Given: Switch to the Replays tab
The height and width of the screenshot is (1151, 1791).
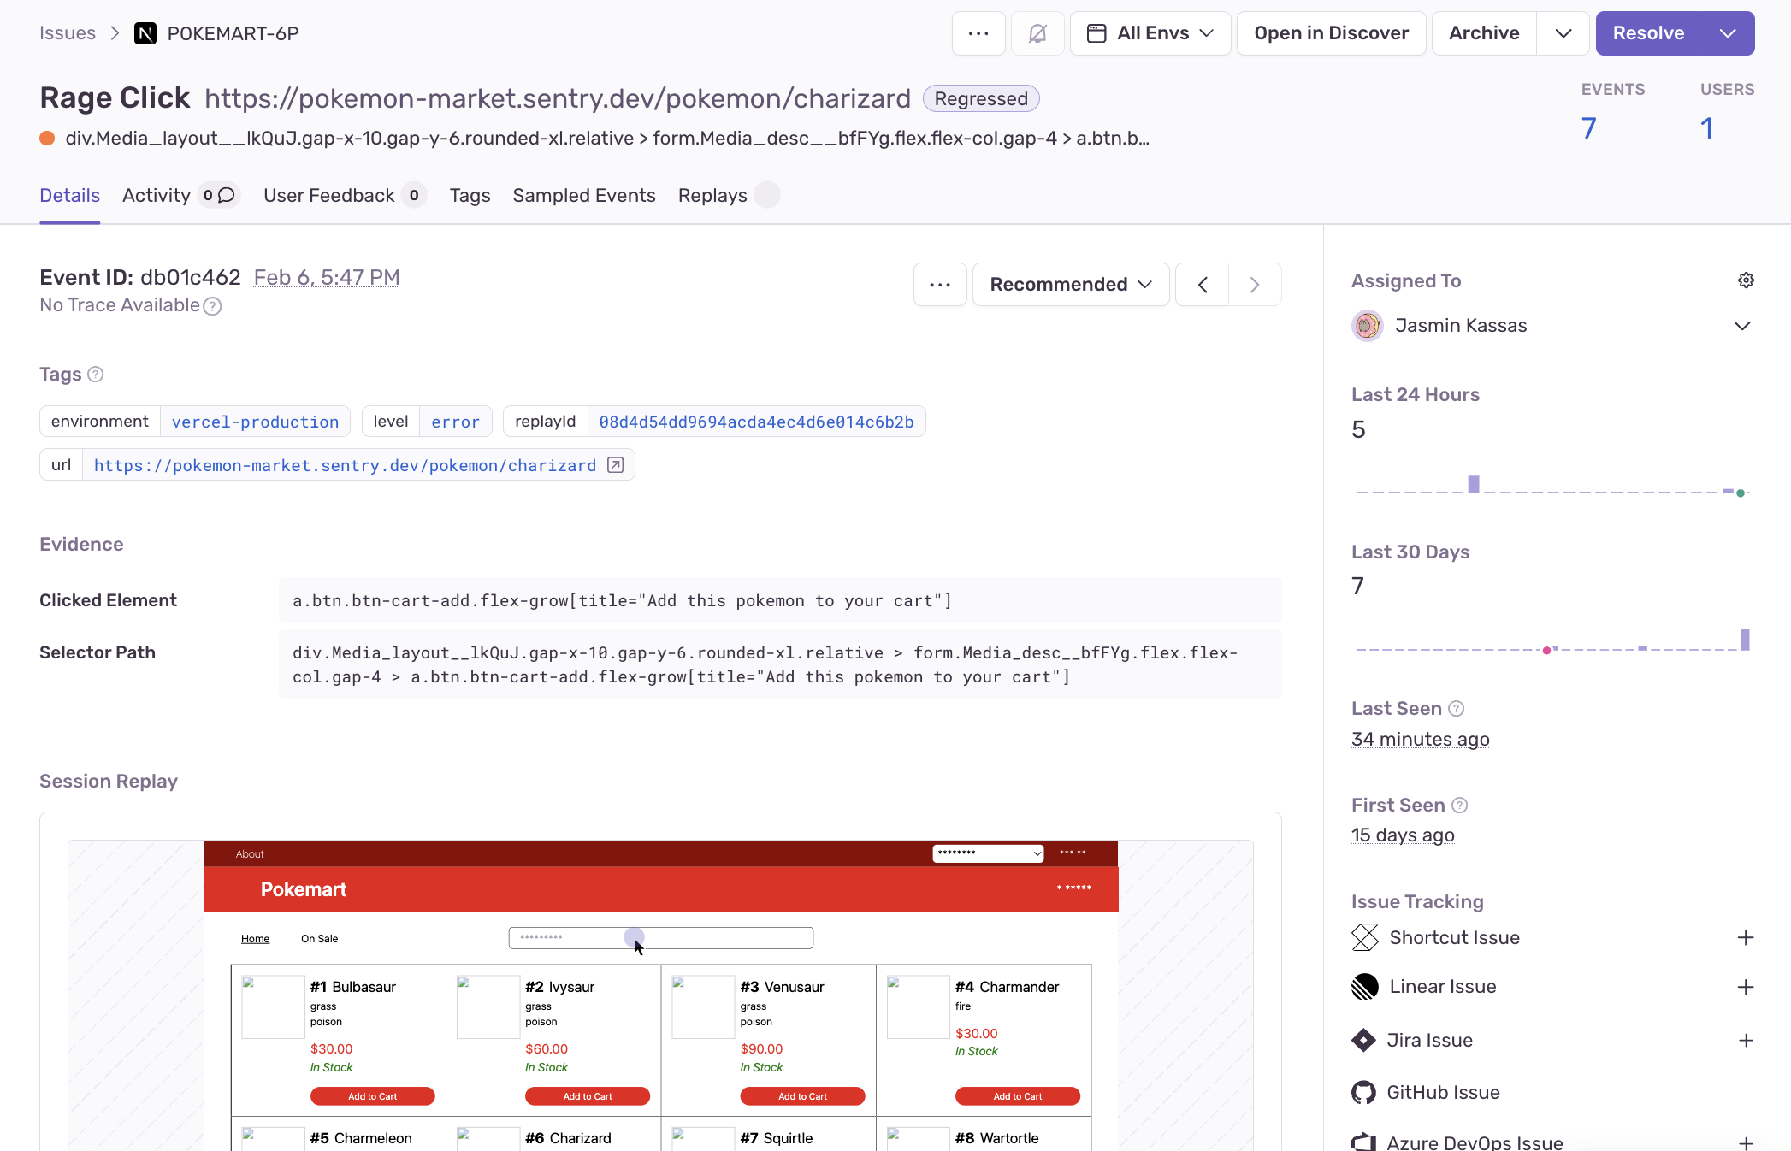Looking at the screenshot, I should pyautogui.click(x=712, y=196).
